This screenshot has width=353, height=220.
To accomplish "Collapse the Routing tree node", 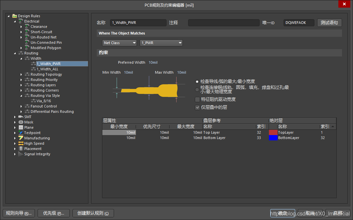I will (x=15, y=53).
